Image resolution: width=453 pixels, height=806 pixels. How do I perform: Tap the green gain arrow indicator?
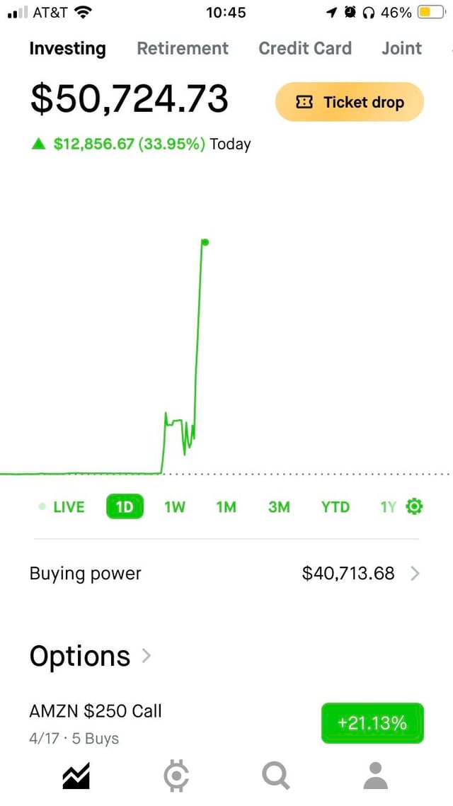tap(38, 144)
